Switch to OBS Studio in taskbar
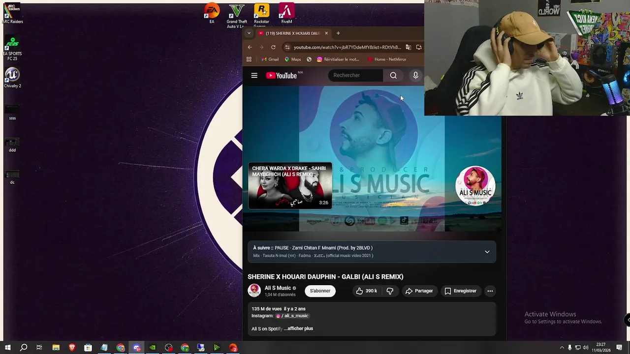 169,348
